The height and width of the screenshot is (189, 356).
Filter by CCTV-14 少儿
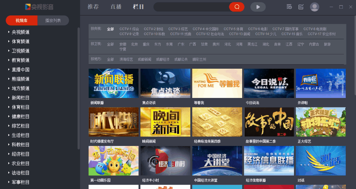pyautogui.click(x=266, y=34)
